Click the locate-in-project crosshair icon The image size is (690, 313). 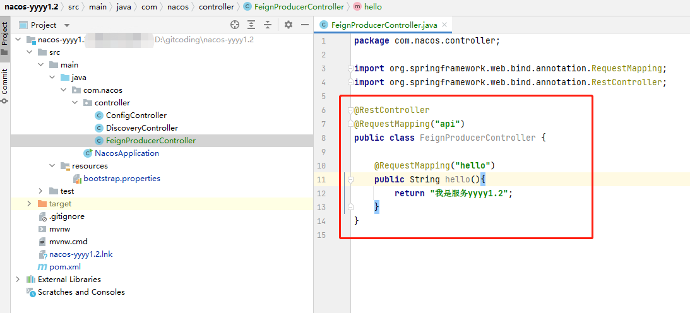tap(235, 25)
